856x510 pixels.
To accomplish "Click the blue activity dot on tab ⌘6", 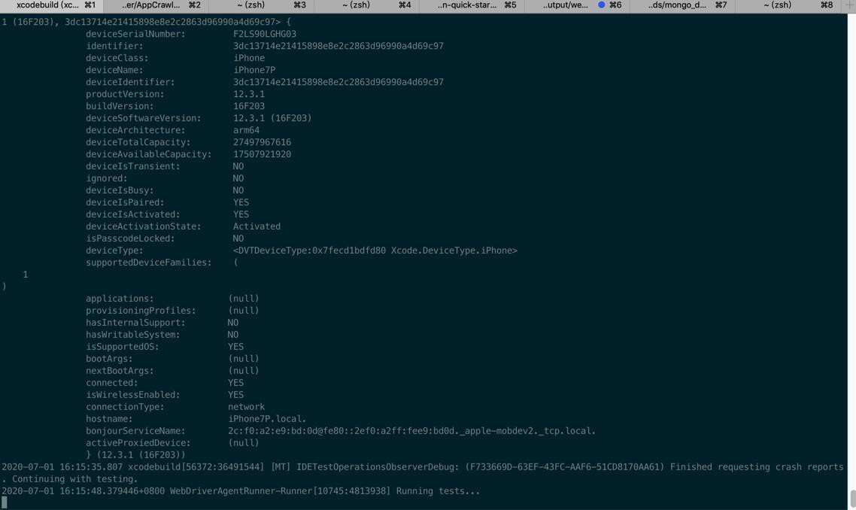I will 601,5.
